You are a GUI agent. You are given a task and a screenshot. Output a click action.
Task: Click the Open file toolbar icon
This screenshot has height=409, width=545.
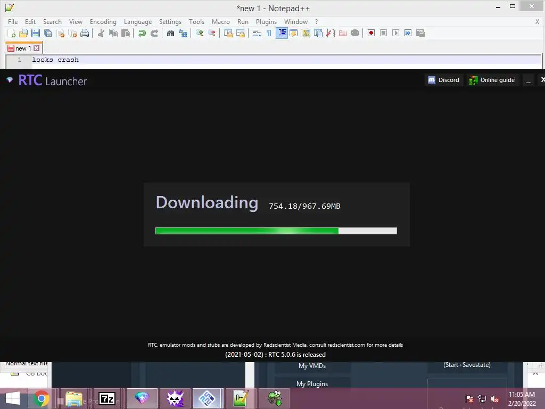(x=23, y=33)
